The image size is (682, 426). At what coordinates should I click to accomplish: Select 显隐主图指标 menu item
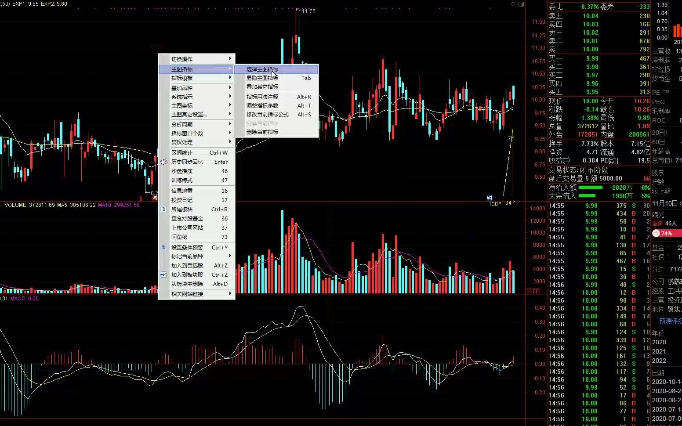point(276,78)
